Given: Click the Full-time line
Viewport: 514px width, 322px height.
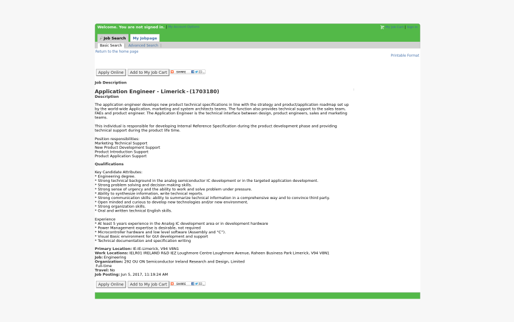Looking at the screenshot, I should coord(103,265).
